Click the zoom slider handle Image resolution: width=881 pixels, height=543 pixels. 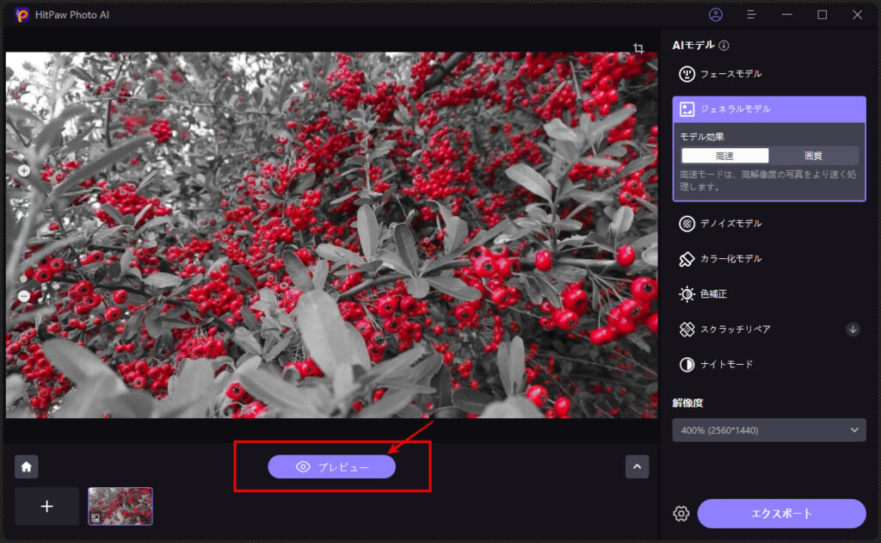coord(24,278)
